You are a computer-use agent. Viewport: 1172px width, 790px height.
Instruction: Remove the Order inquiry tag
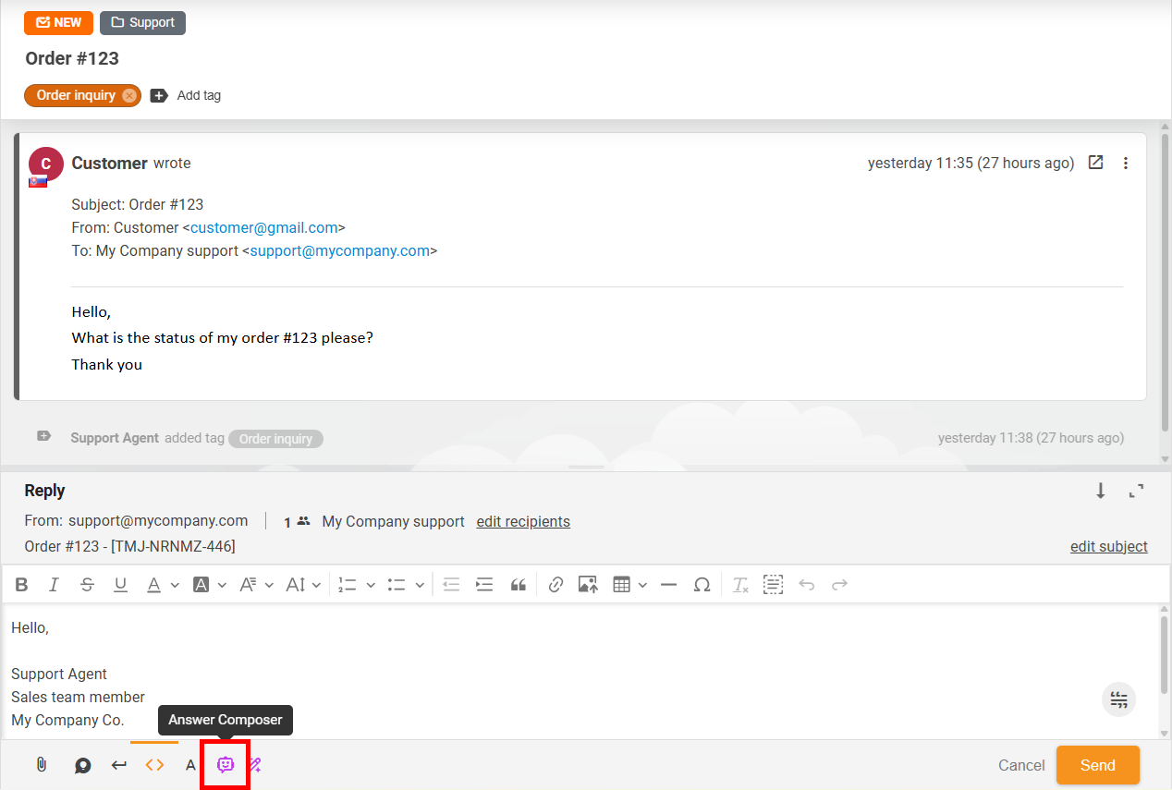[129, 95]
